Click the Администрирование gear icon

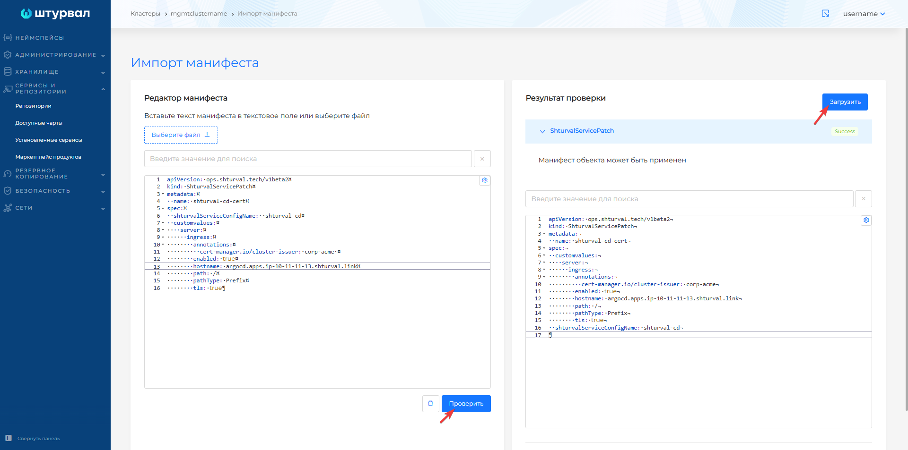pyautogui.click(x=8, y=55)
